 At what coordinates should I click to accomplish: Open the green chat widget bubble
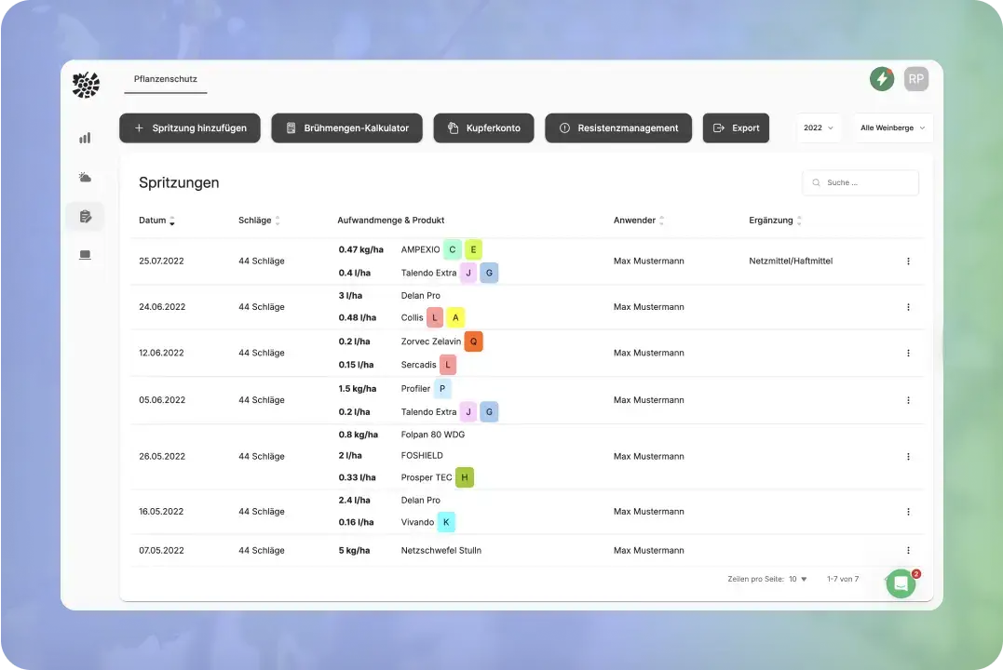tap(900, 583)
